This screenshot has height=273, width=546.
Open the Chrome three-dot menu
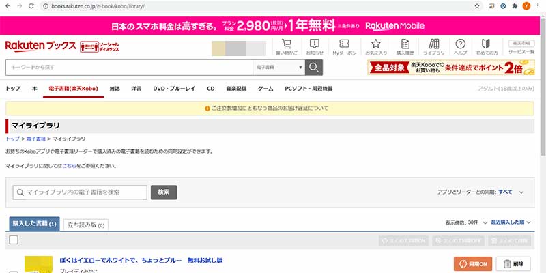(x=538, y=6)
